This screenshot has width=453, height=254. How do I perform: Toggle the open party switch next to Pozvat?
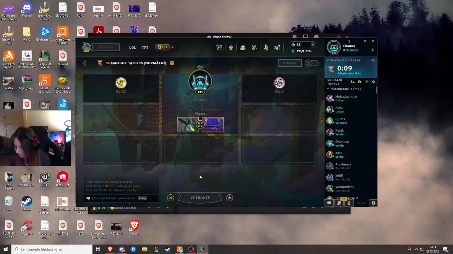[x=312, y=63]
